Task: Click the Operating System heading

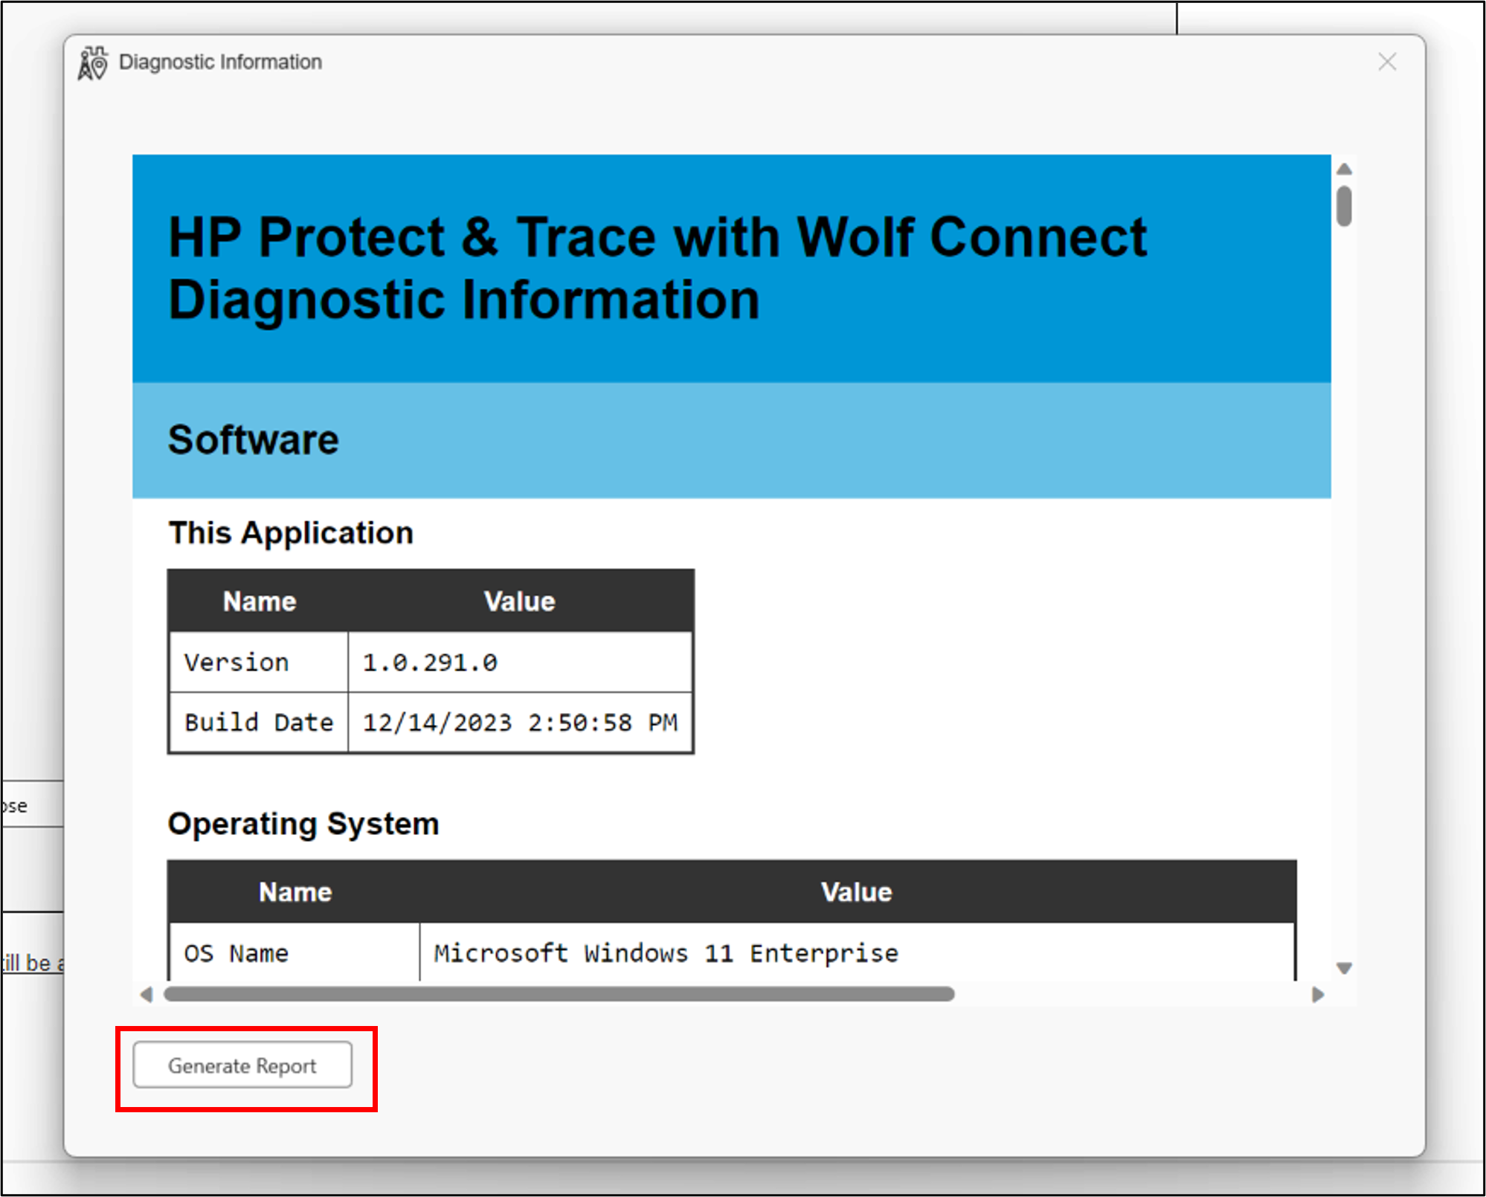Action: point(303,823)
